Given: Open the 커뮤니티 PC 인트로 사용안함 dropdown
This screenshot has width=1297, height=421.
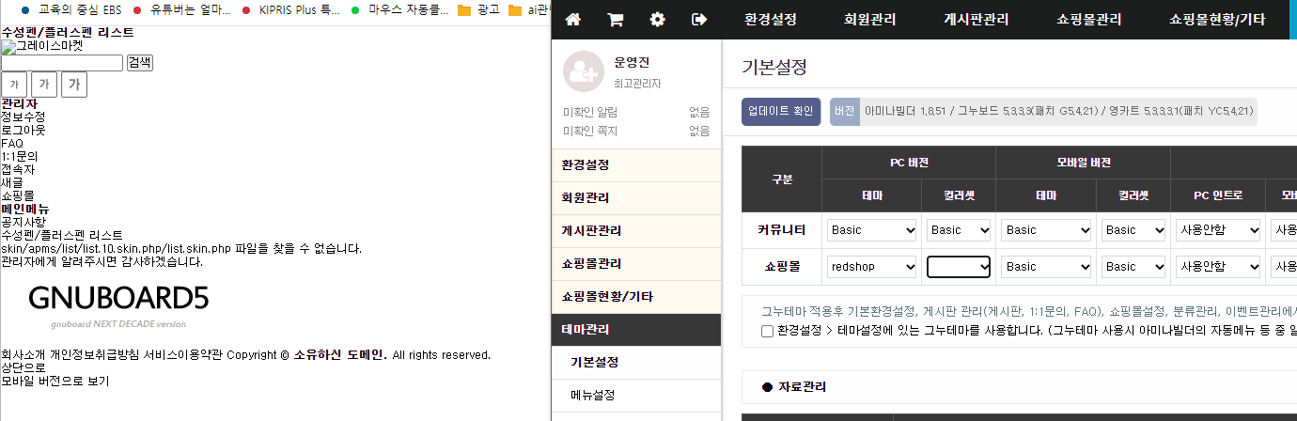Looking at the screenshot, I should [1218, 230].
